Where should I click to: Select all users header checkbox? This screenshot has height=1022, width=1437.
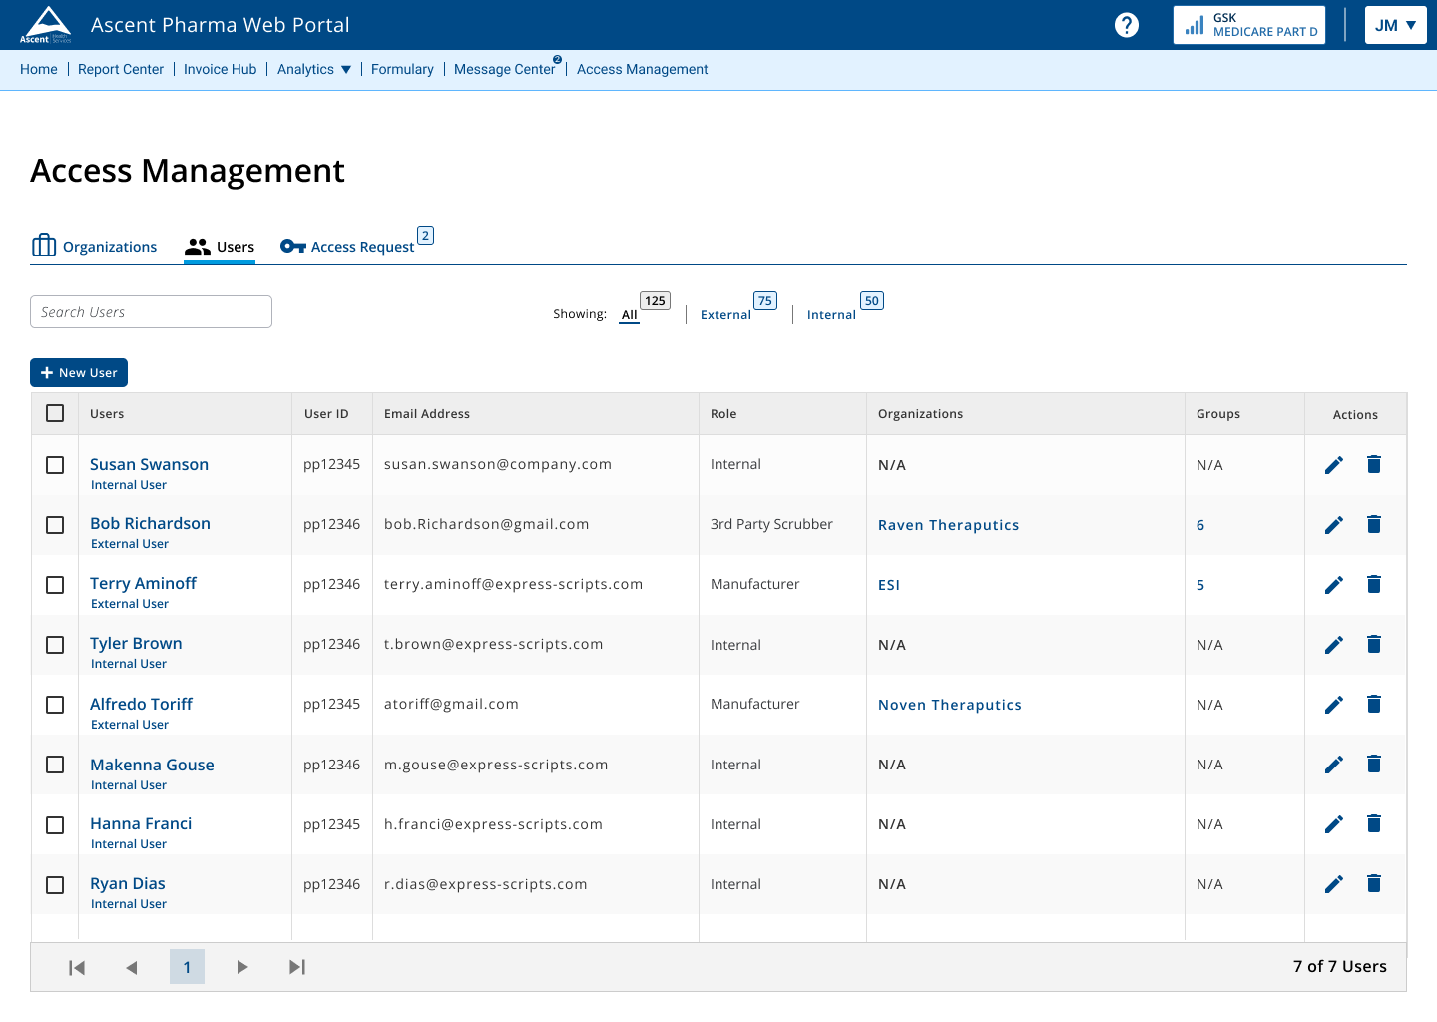[x=55, y=413]
